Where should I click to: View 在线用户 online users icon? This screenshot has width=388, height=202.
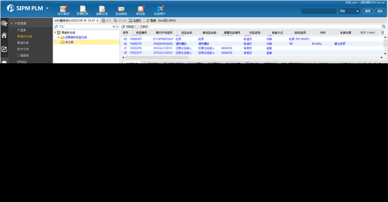point(160,9)
